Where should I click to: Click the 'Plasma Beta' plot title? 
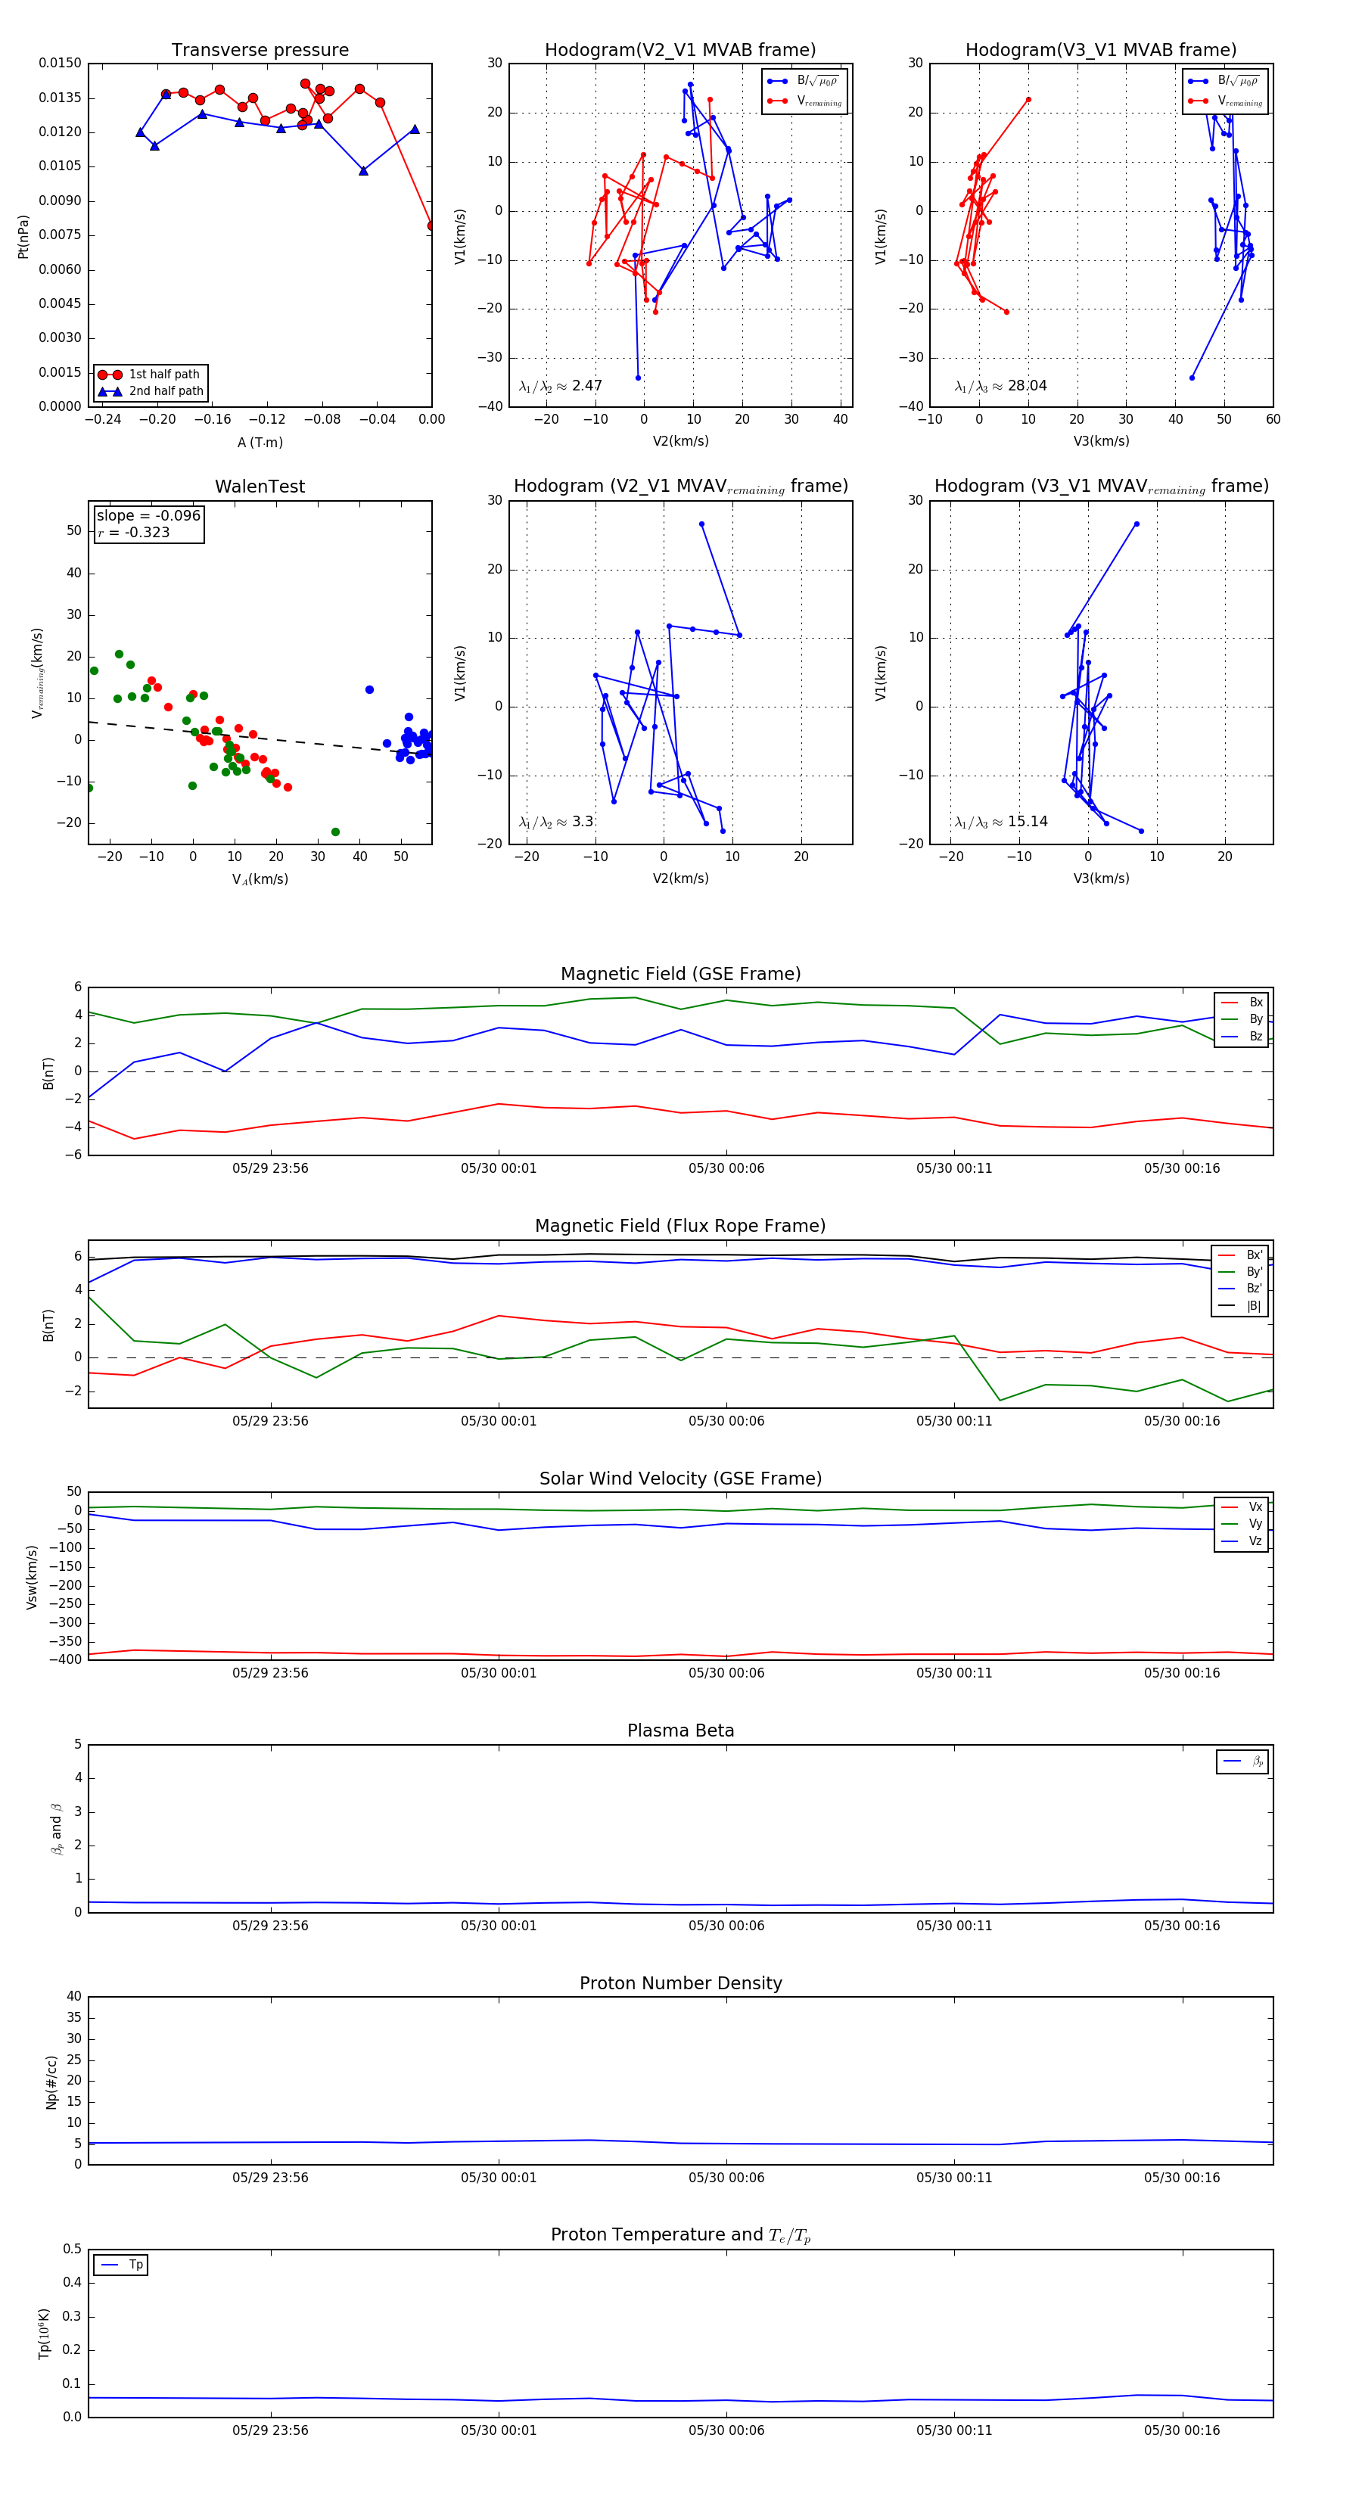click(680, 1730)
